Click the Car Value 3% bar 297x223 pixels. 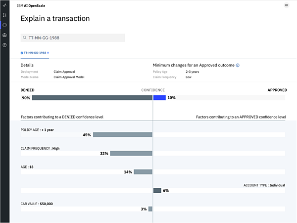point(150,209)
